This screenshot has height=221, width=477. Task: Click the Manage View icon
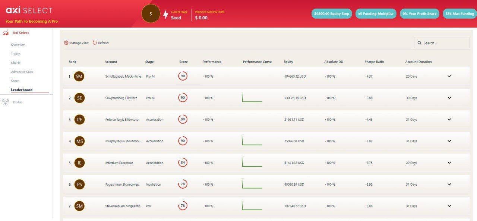tap(66, 43)
